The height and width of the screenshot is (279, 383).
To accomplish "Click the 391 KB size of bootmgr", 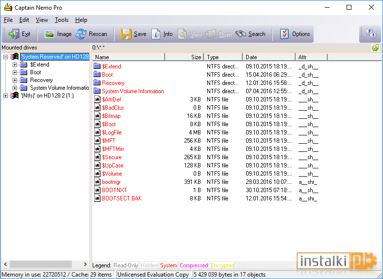I will (192, 182).
